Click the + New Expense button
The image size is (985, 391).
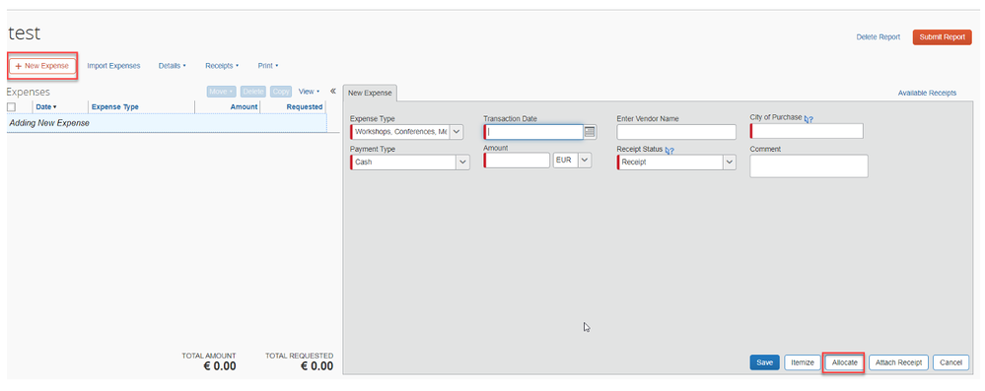pos(42,66)
